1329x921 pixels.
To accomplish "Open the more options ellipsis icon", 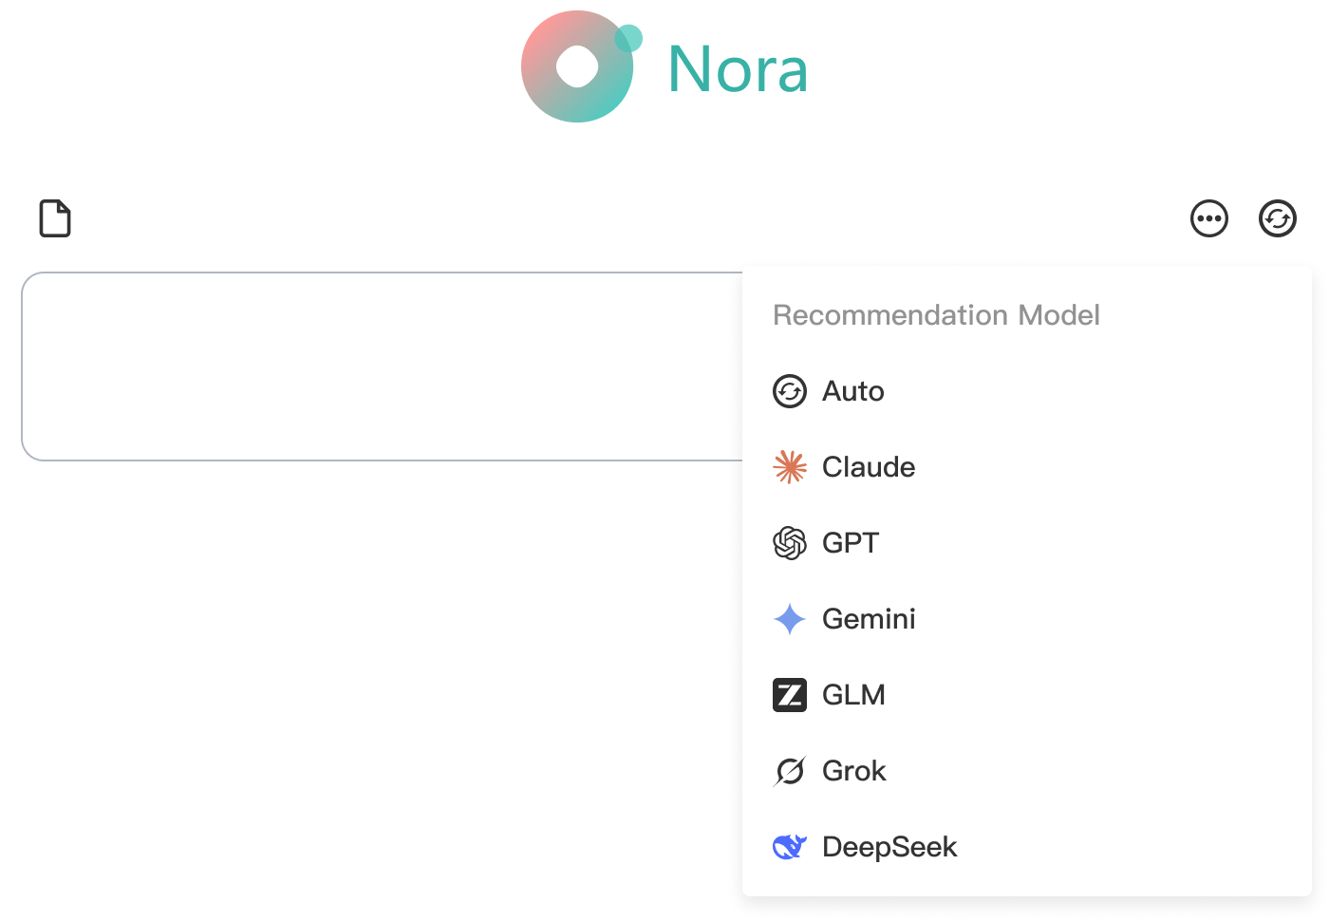I will pyautogui.click(x=1208, y=218).
